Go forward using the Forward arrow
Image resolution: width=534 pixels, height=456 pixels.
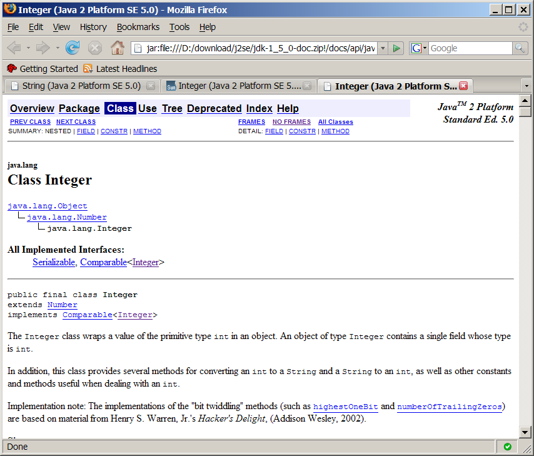coord(43,48)
